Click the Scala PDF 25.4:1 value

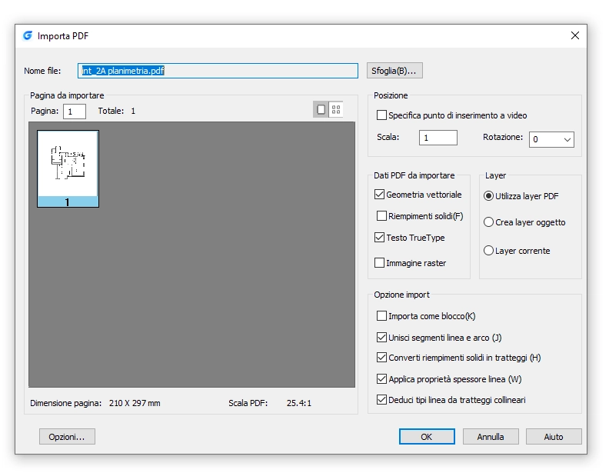[x=299, y=403]
